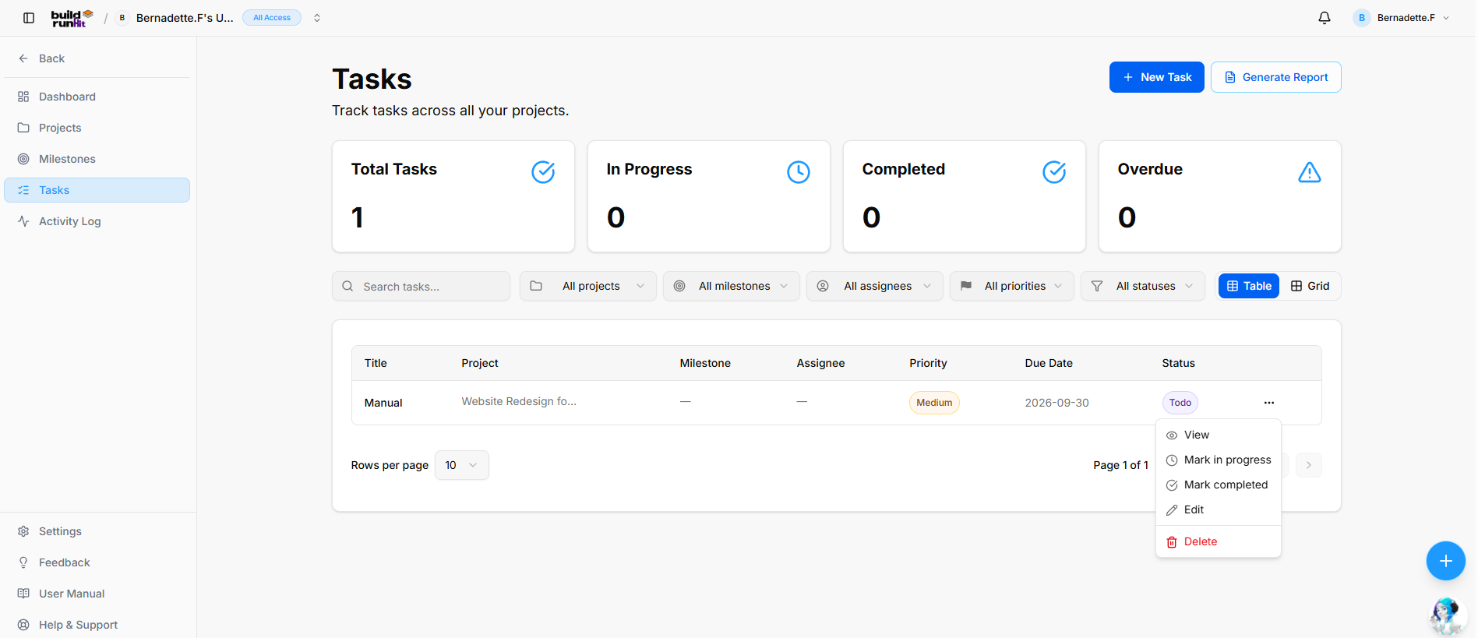Click the Feedback lightbulb icon

coord(23,562)
